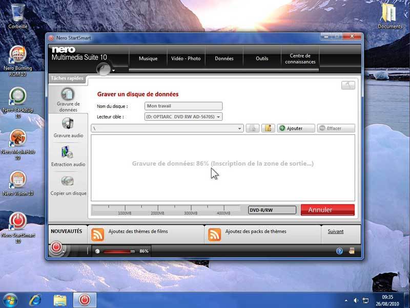Launch Internet Explorer from the taskbar

[35, 300]
